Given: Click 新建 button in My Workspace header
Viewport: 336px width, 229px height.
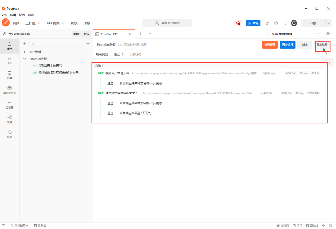Looking at the screenshot, I should coord(76,34).
